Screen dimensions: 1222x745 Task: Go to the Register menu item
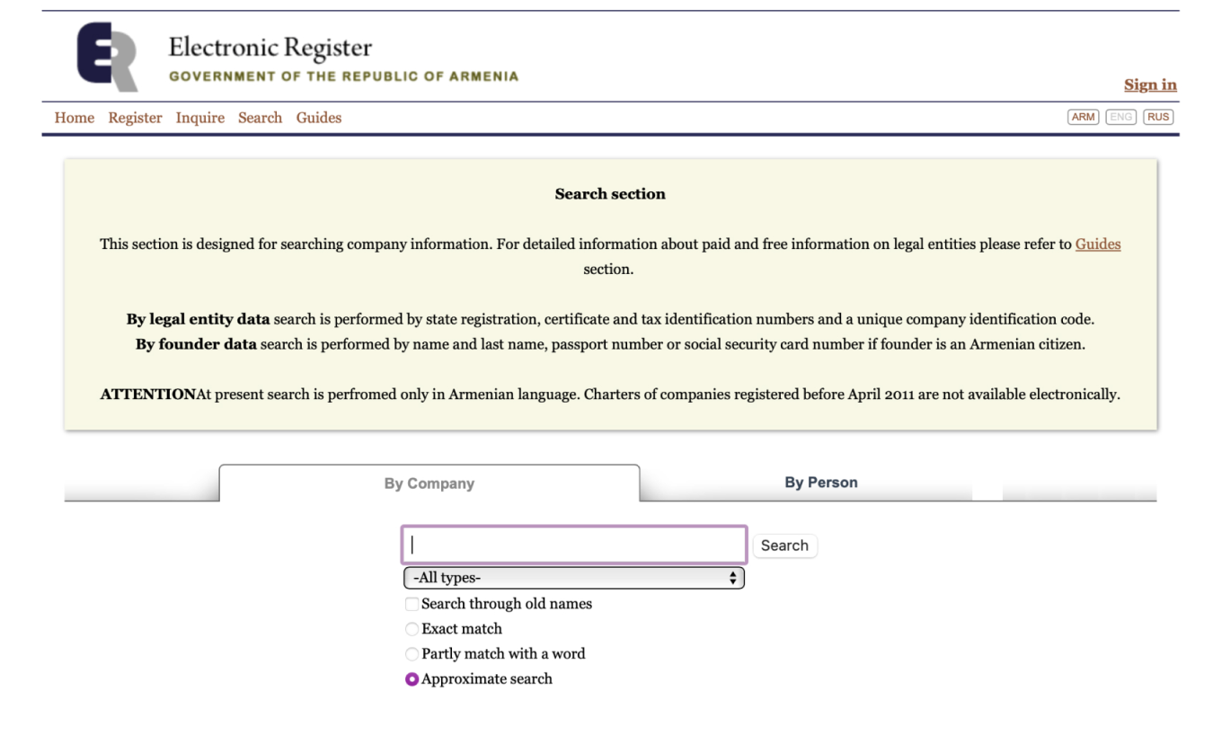[x=135, y=118]
